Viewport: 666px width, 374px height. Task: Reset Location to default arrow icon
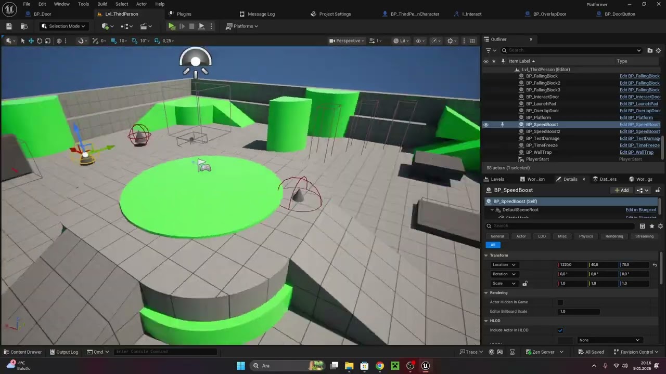point(655,265)
